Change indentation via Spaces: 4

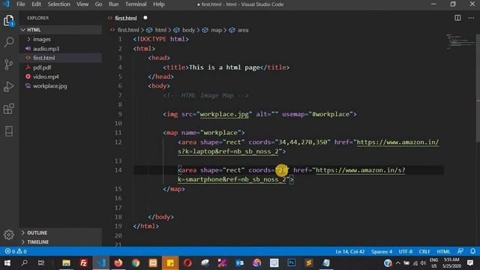click(x=382, y=251)
